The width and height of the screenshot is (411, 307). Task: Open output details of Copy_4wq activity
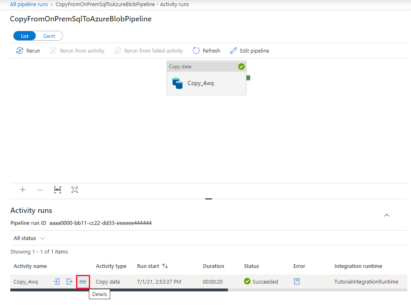click(70, 282)
